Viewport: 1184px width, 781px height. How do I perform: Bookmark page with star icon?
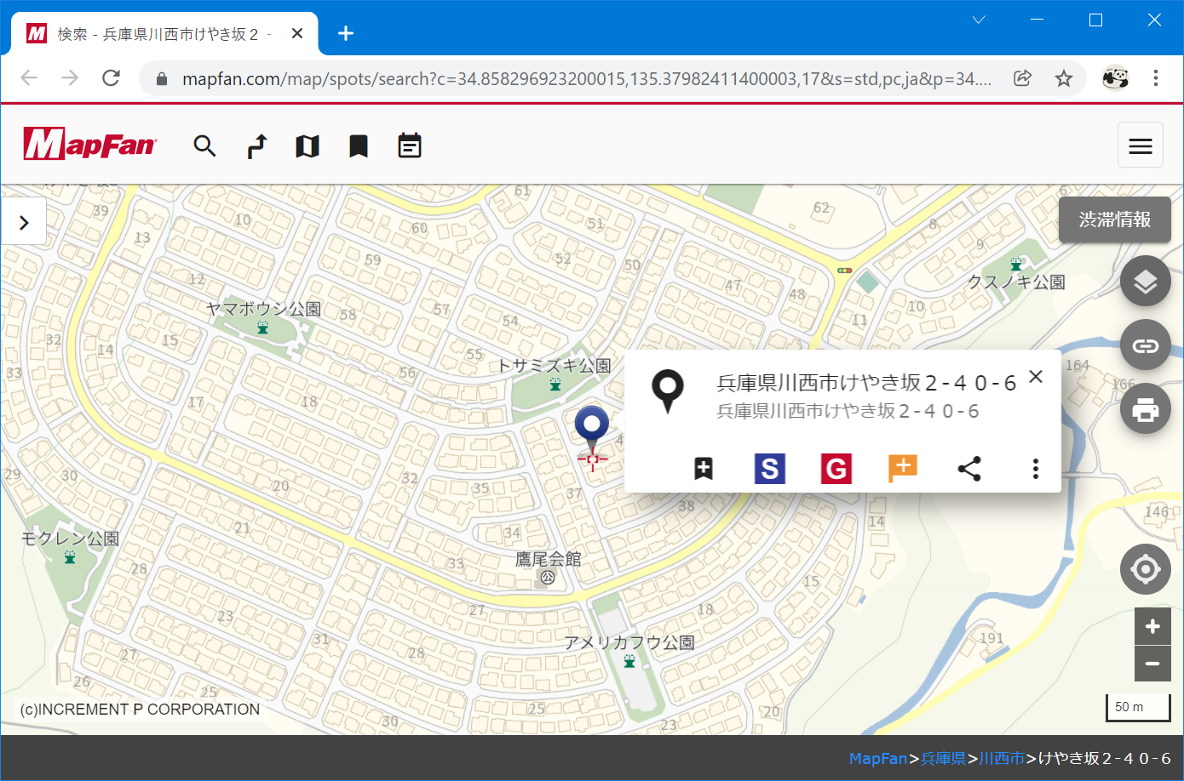(x=1064, y=78)
